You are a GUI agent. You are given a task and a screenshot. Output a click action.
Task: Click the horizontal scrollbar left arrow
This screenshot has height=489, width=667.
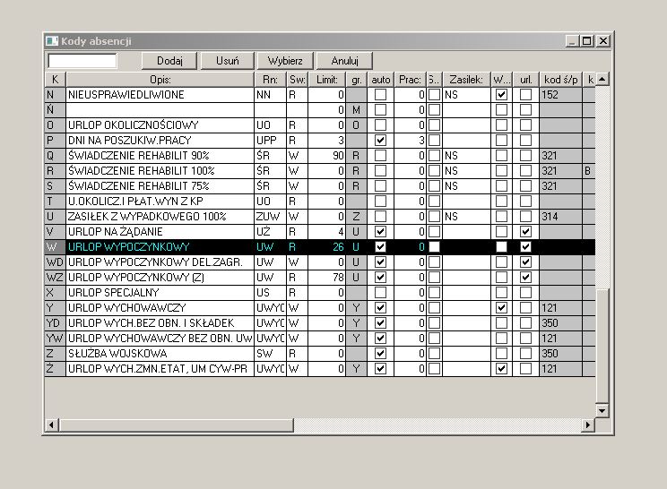[51, 425]
